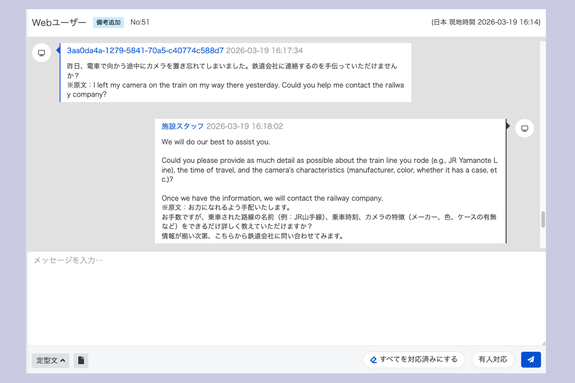Click the document icon beside 定型文
Image resolution: width=575 pixels, height=383 pixels.
coord(81,361)
